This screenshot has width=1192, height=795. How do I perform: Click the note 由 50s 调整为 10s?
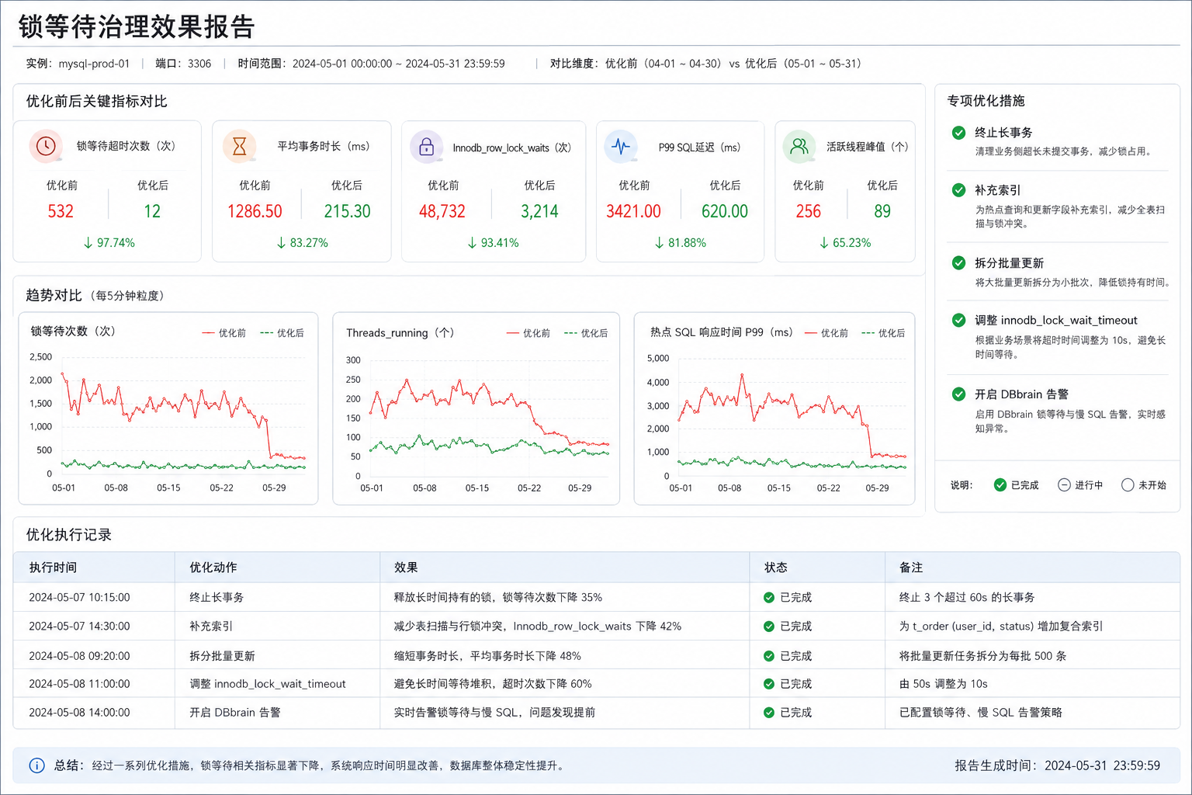943,684
